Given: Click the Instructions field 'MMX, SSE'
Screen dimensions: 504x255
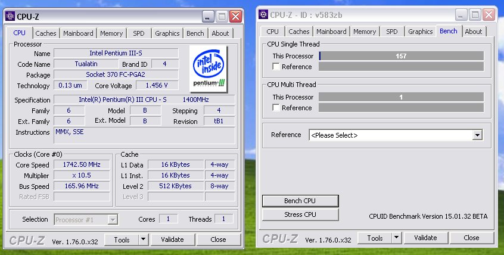Looking at the screenshot, I should [144, 136].
